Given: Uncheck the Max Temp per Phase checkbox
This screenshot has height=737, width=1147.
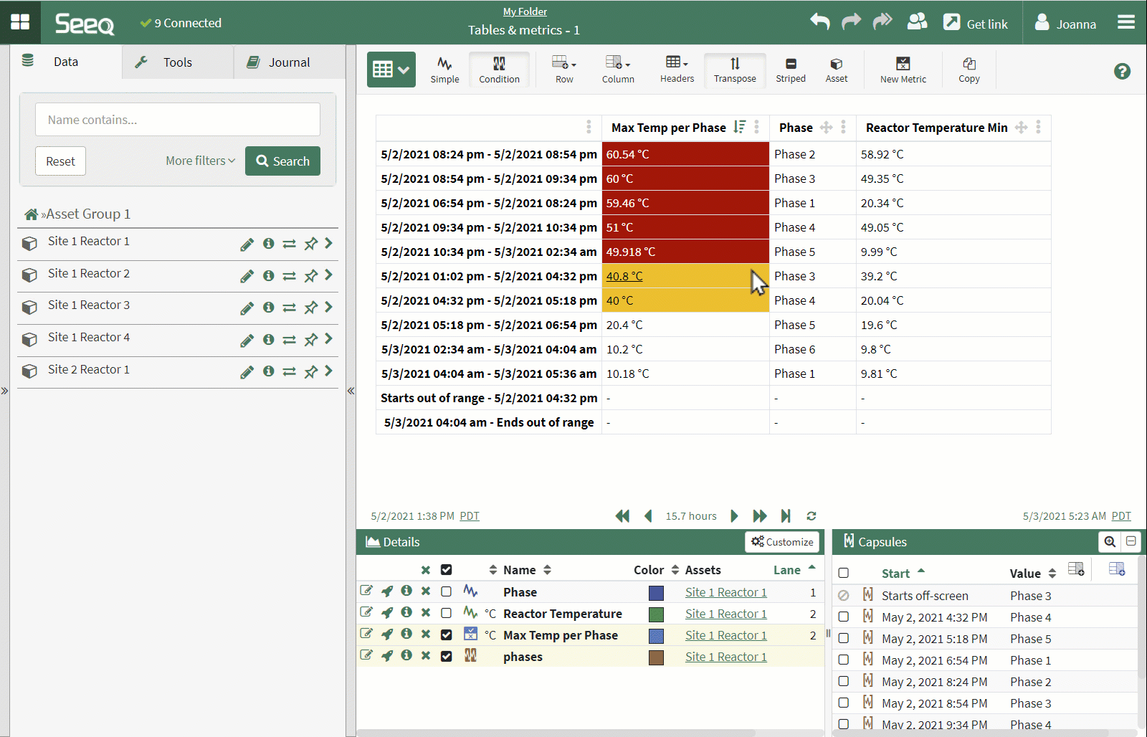Looking at the screenshot, I should pos(446,635).
